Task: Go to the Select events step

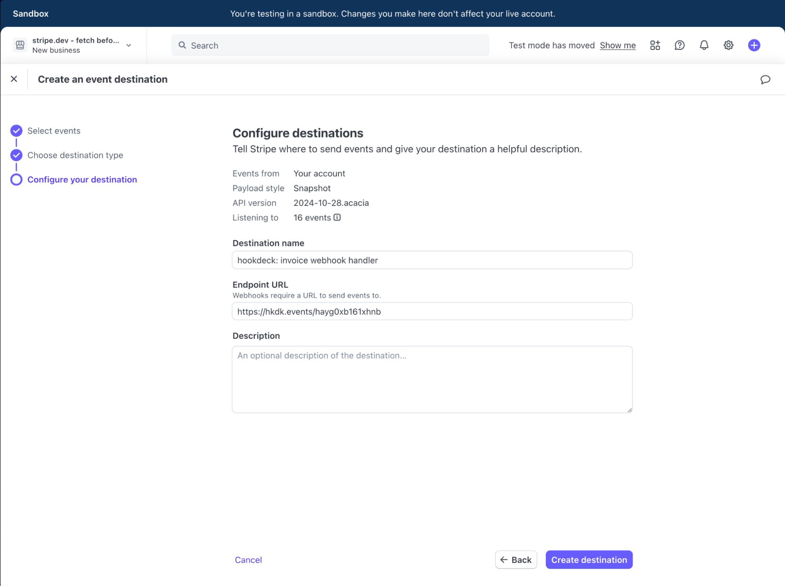Action: [x=54, y=131]
